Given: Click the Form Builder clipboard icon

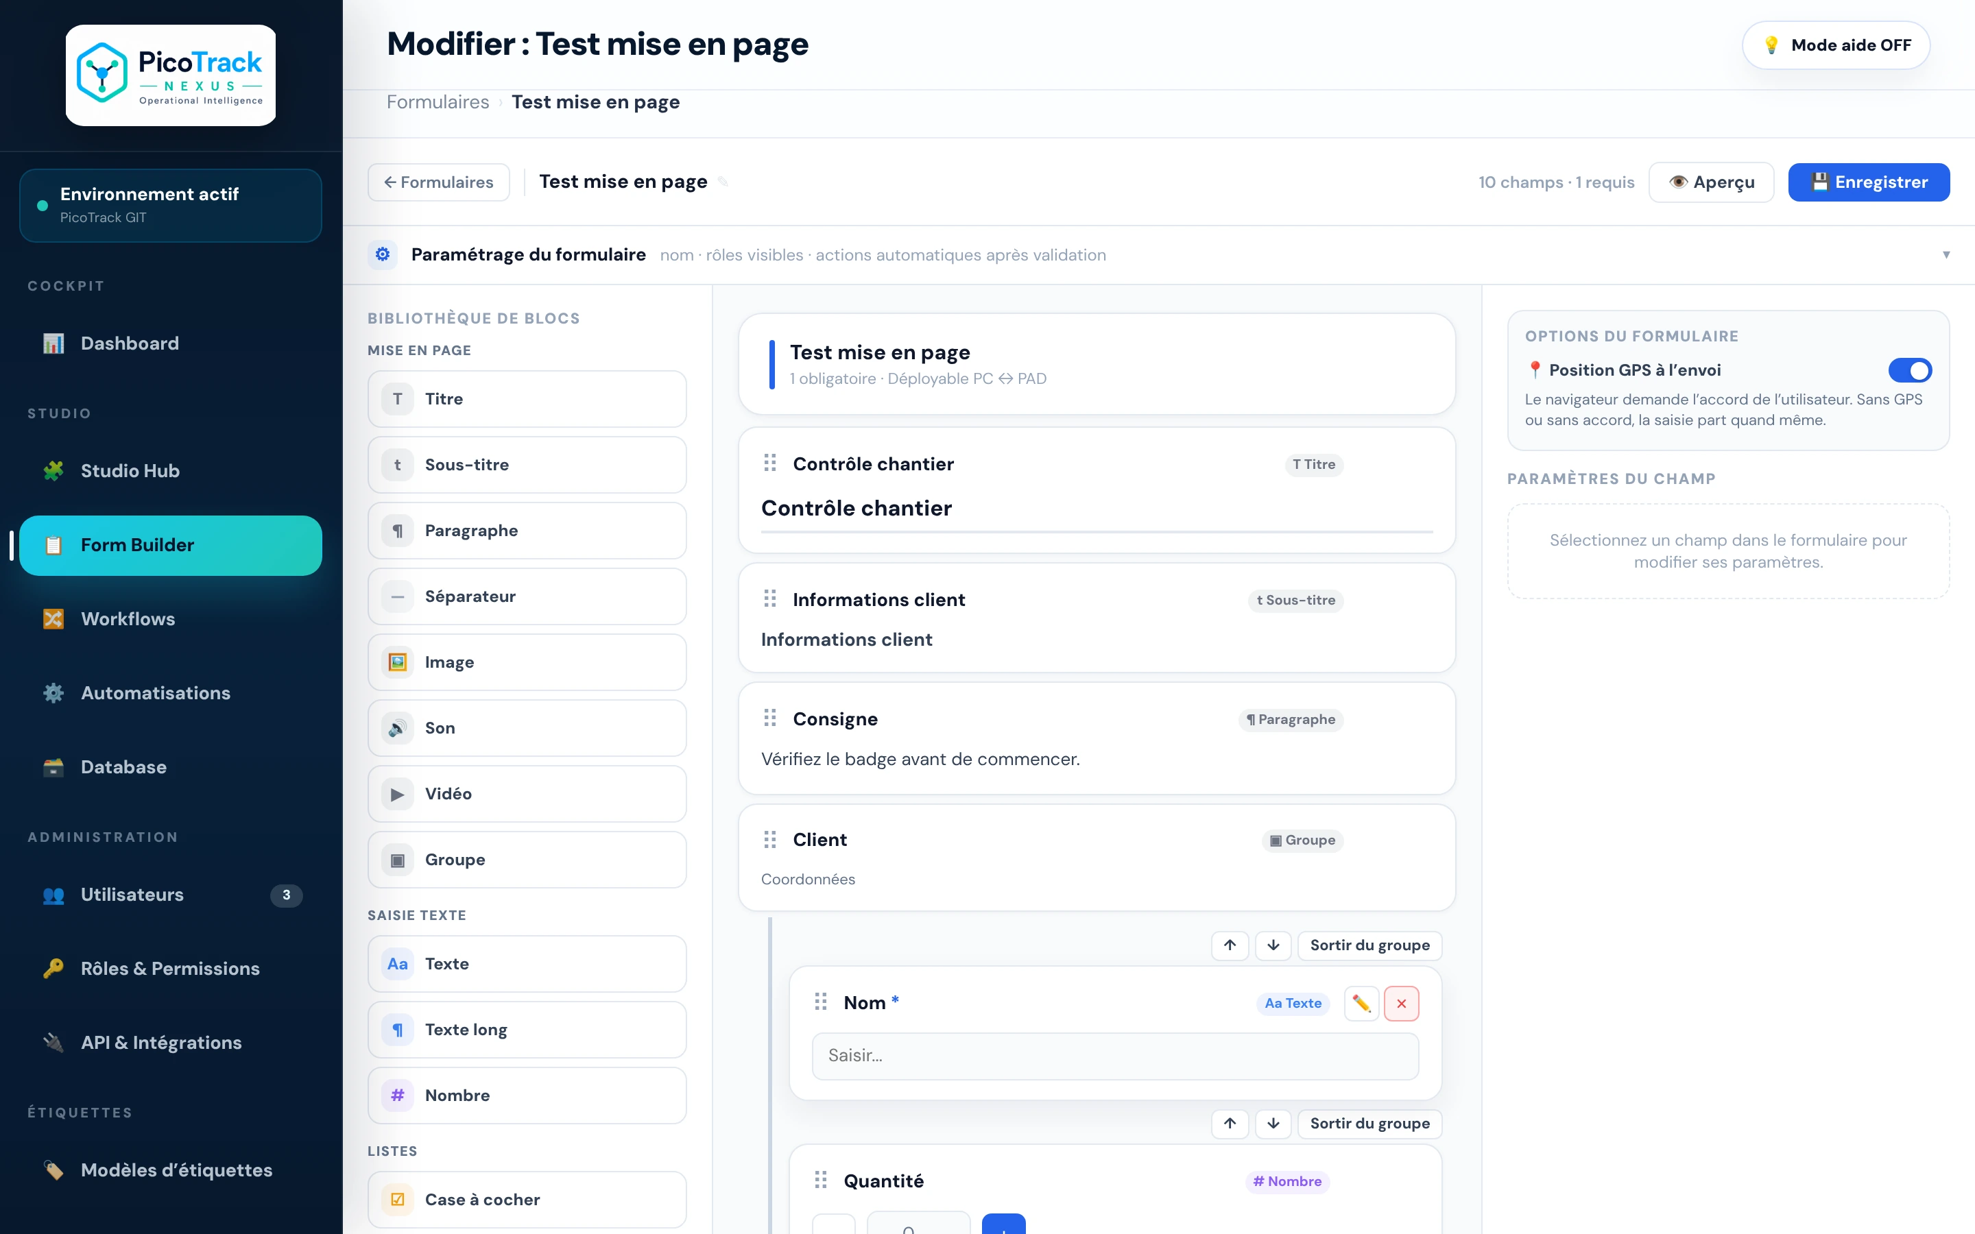Looking at the screenshot, I should click(54, 545).
